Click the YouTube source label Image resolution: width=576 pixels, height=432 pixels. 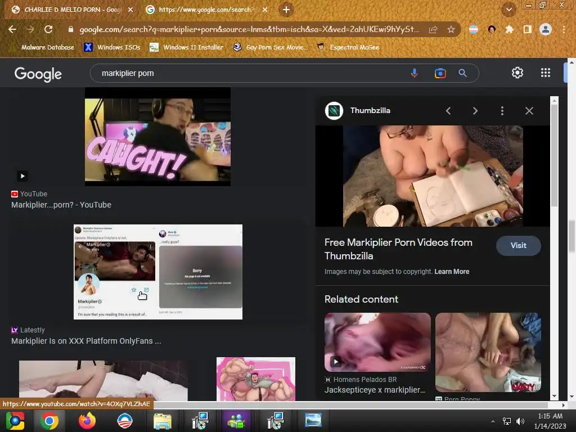(33, 193)
